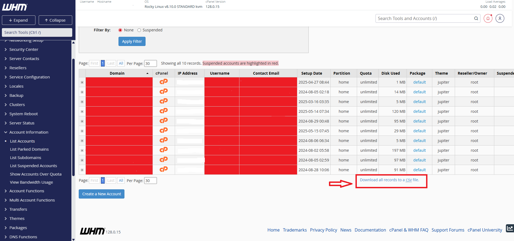Open Show Accounts Over Quota
This screenshot has height=241, width=514.
[36, 174]
